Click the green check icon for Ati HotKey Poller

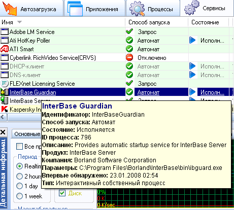pos(129,41)
